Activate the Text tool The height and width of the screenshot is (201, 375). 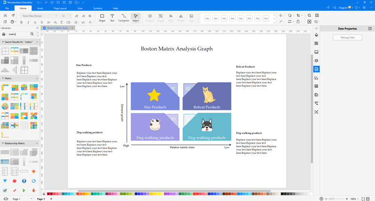coord(112,18)
